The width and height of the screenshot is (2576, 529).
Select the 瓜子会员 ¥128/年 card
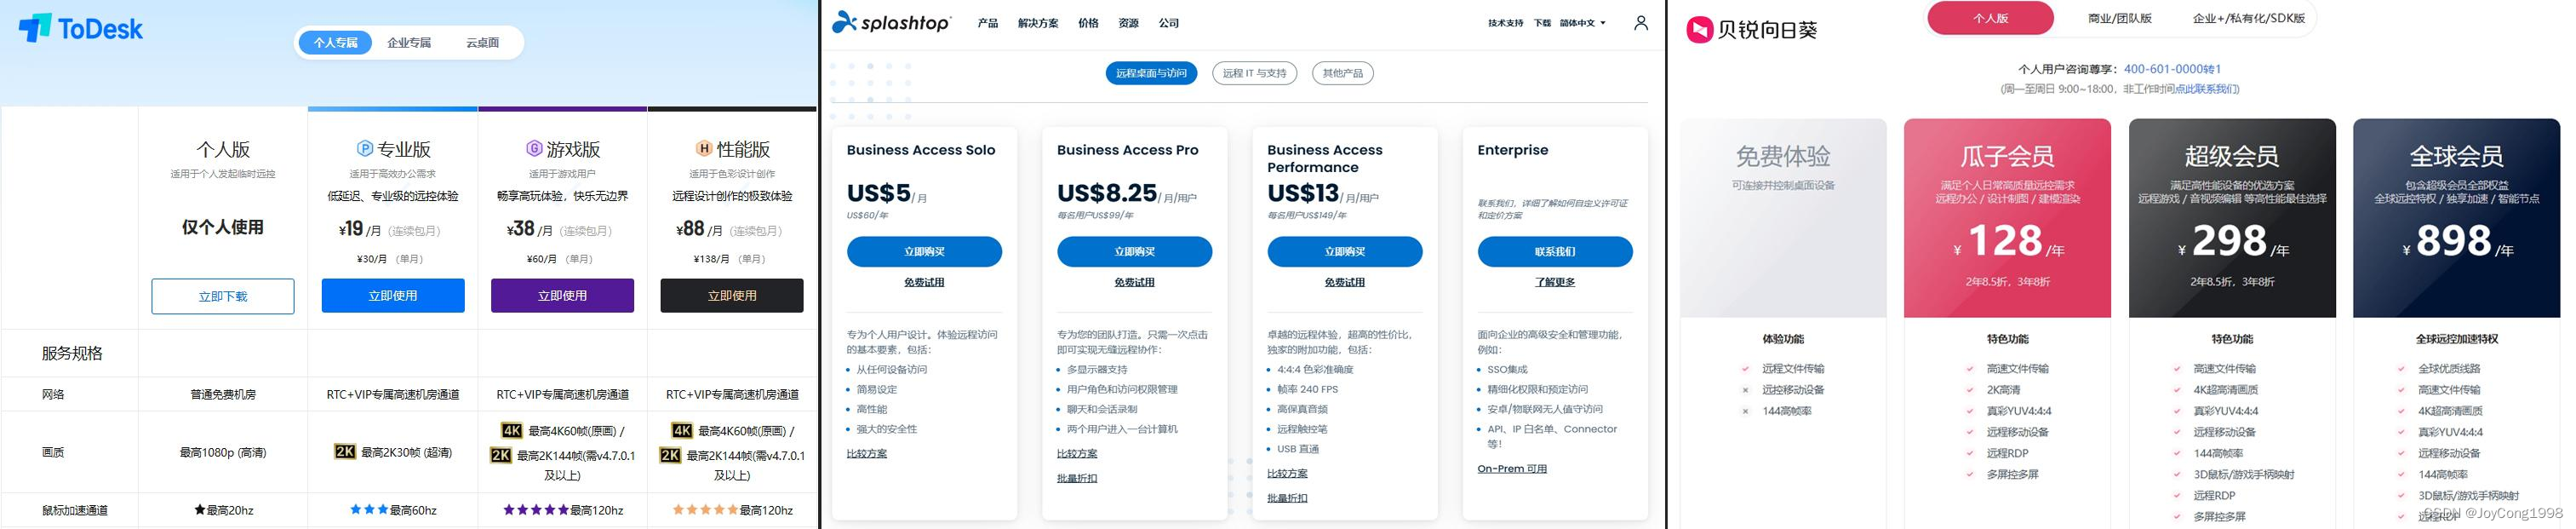point(2007,218)
